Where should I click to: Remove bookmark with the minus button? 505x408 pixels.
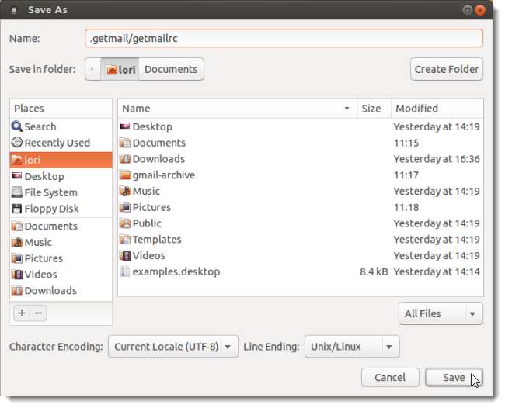tap(38, 313)
